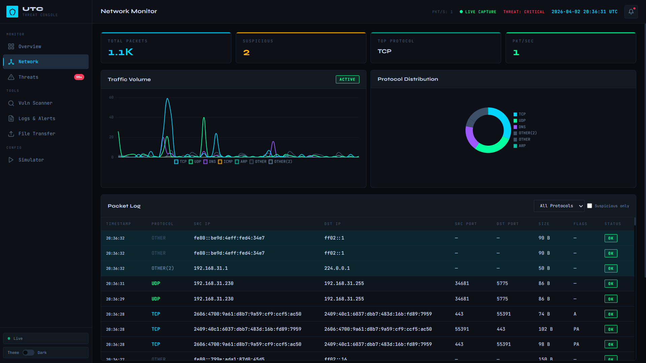Click the File Transfer upload icon

tap(11, 134)
